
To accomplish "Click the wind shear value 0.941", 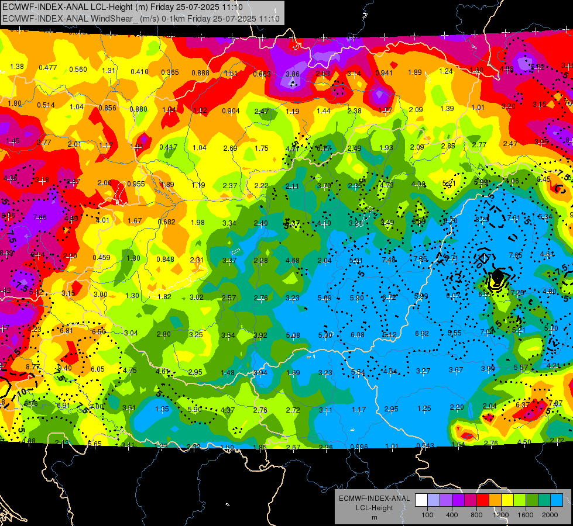I will point(384,73).
